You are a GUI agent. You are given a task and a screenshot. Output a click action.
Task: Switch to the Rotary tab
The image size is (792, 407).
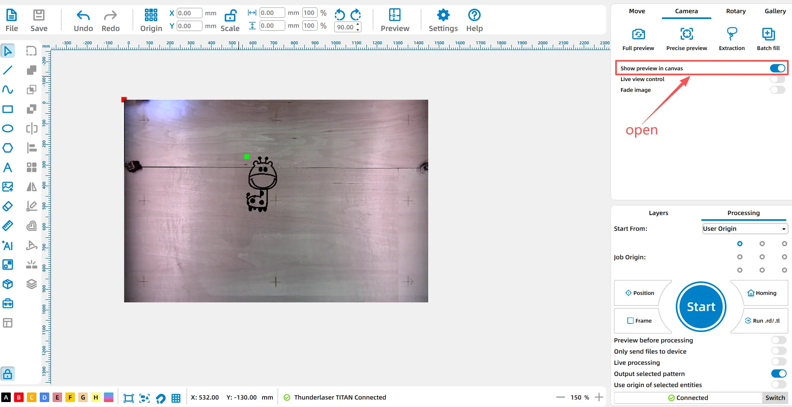coord(736,11)
